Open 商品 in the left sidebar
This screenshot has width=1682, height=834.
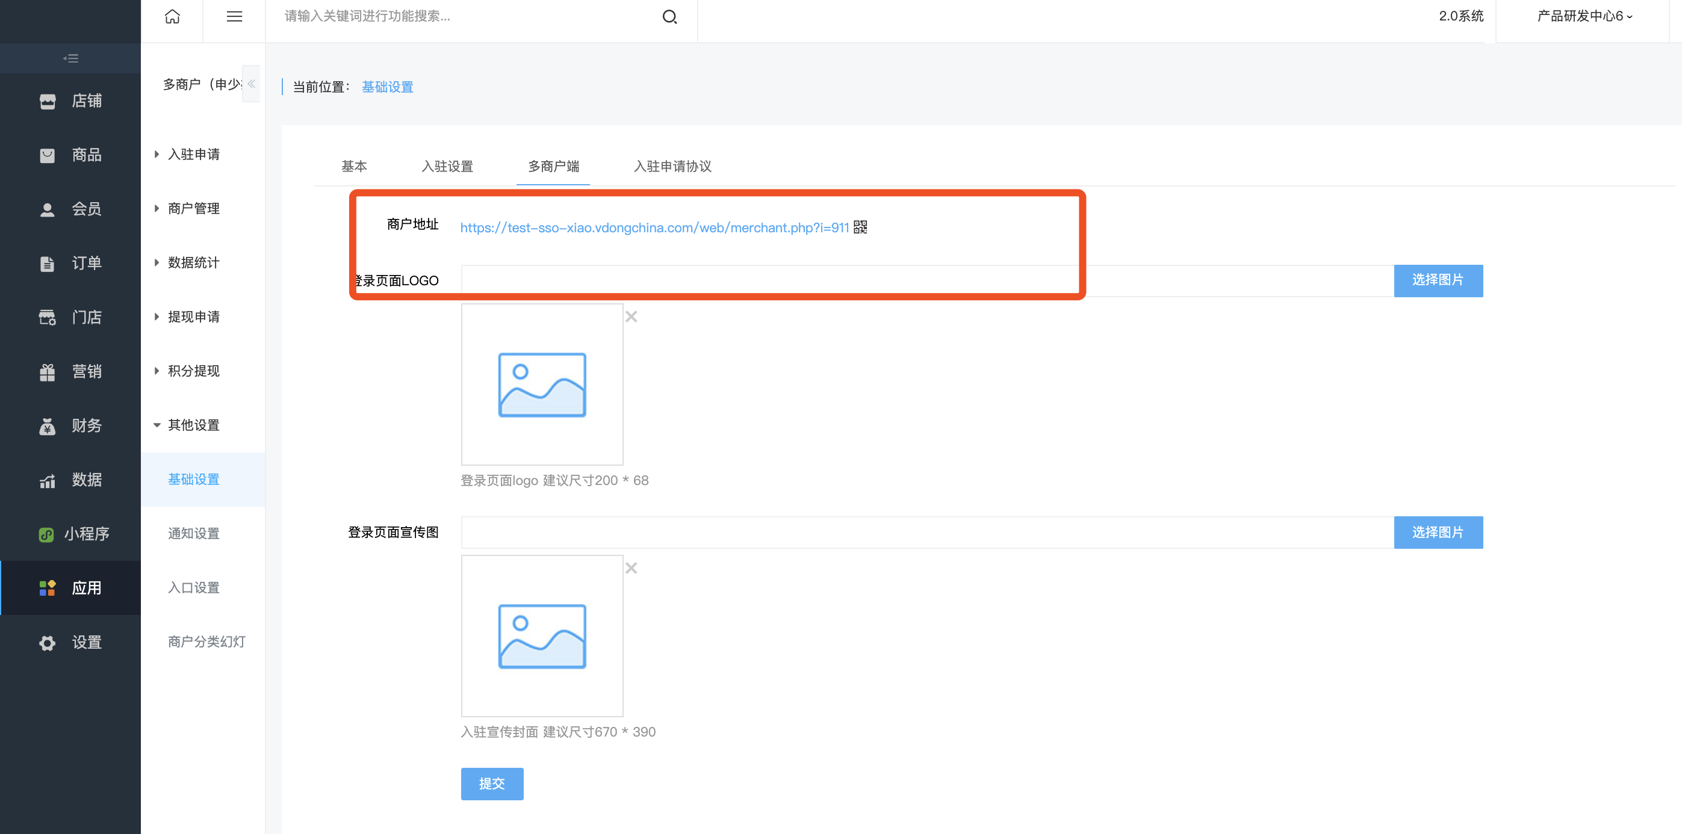[x=70, y=155]
